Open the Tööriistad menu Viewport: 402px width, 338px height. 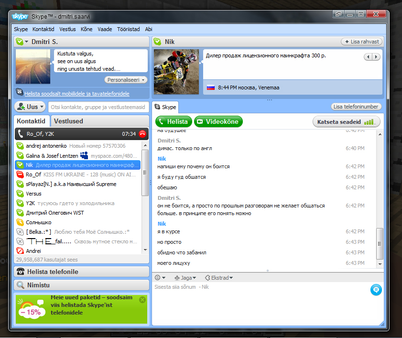(x=129, y=29)
